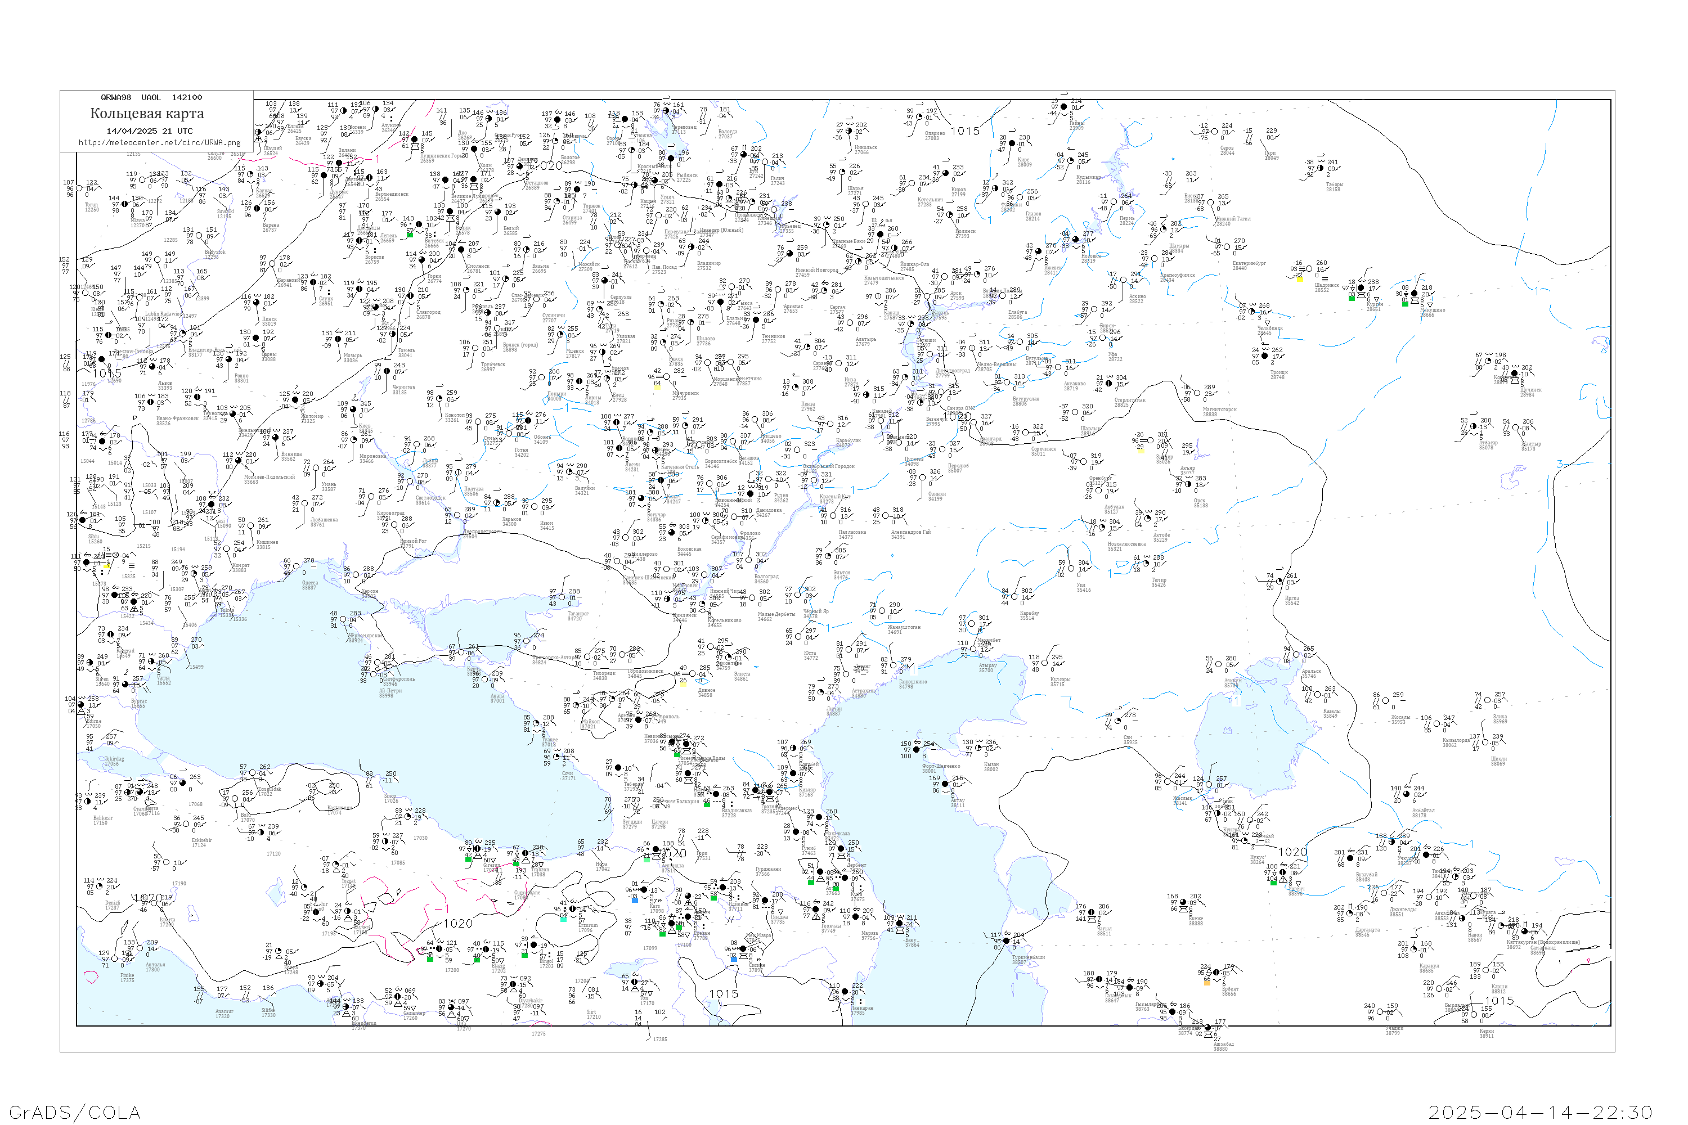Click the half-filled station circle at Ургенч
Viewport: 1688px width, 1125px height.
click(x=1282, y=872)
